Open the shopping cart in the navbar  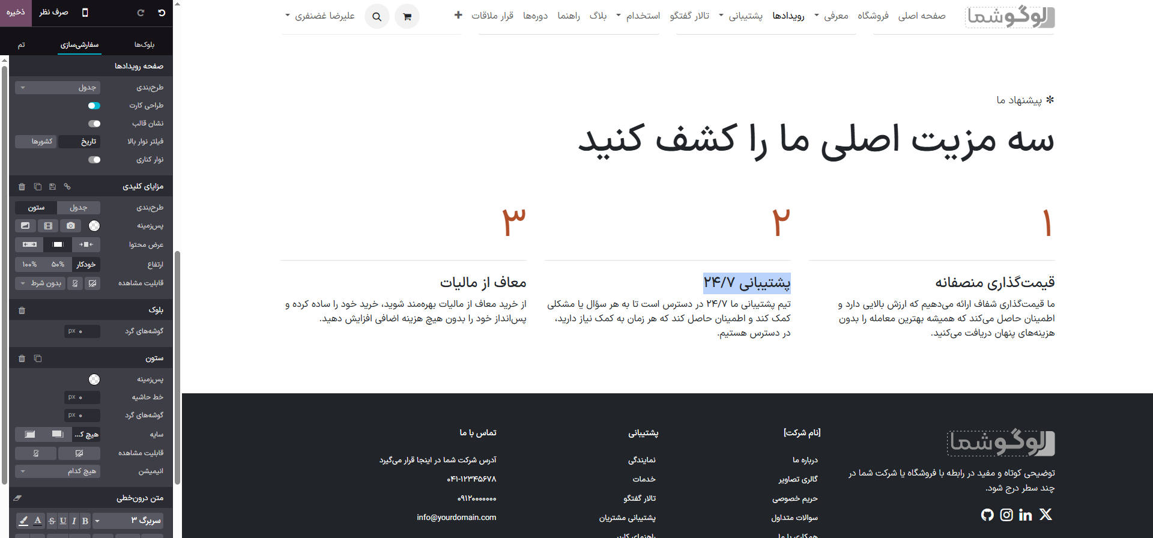click(407, 17)
